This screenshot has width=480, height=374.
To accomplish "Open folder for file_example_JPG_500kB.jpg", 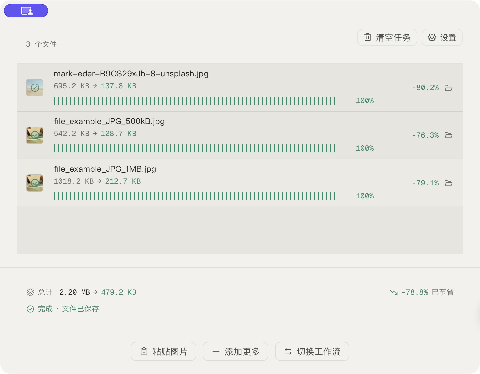I will (449, 135).
